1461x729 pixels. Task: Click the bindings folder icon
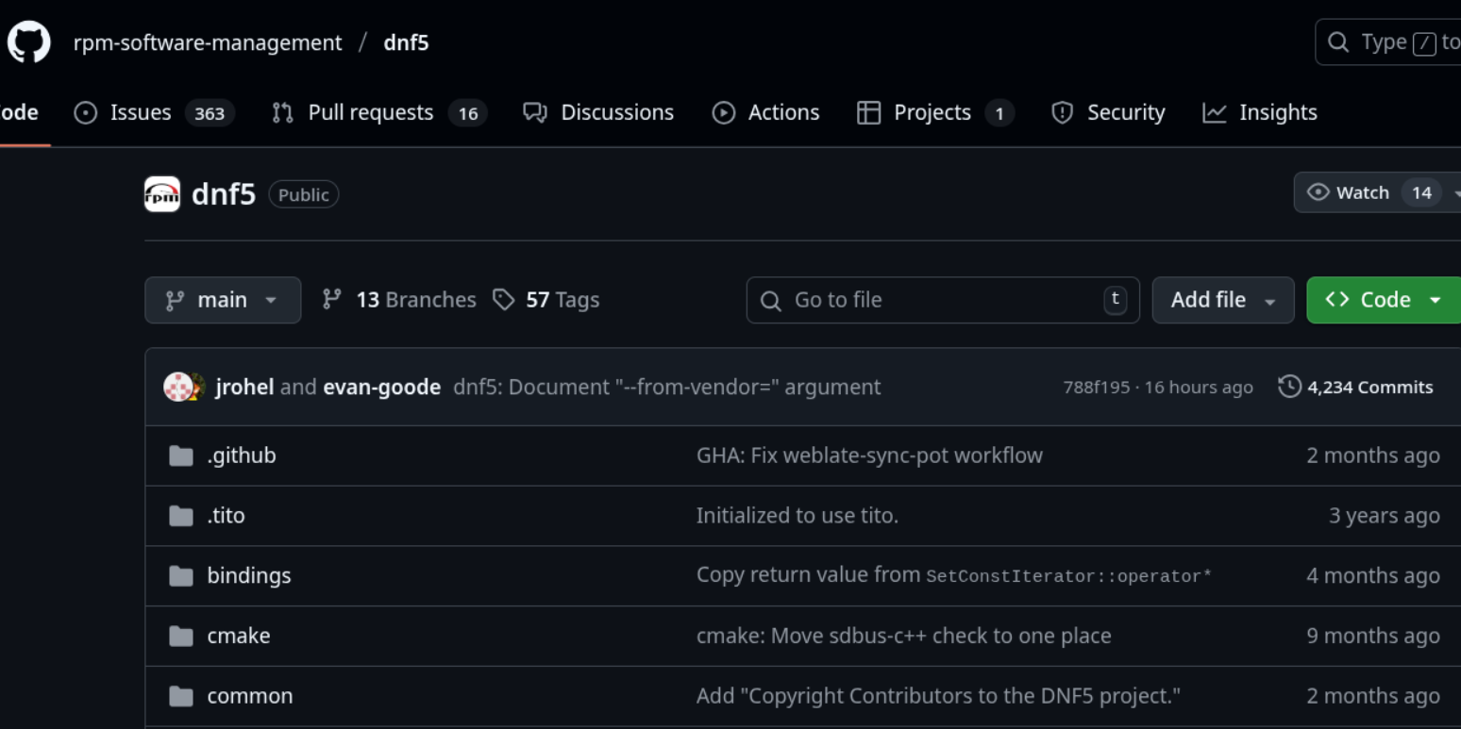180,576
